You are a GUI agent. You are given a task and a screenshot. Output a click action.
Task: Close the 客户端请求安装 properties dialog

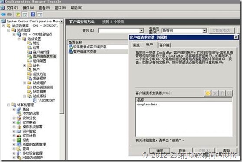pyautogui.click(x=236, y=37)
